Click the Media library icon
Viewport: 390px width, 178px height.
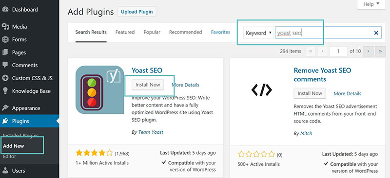coord(5,27)
